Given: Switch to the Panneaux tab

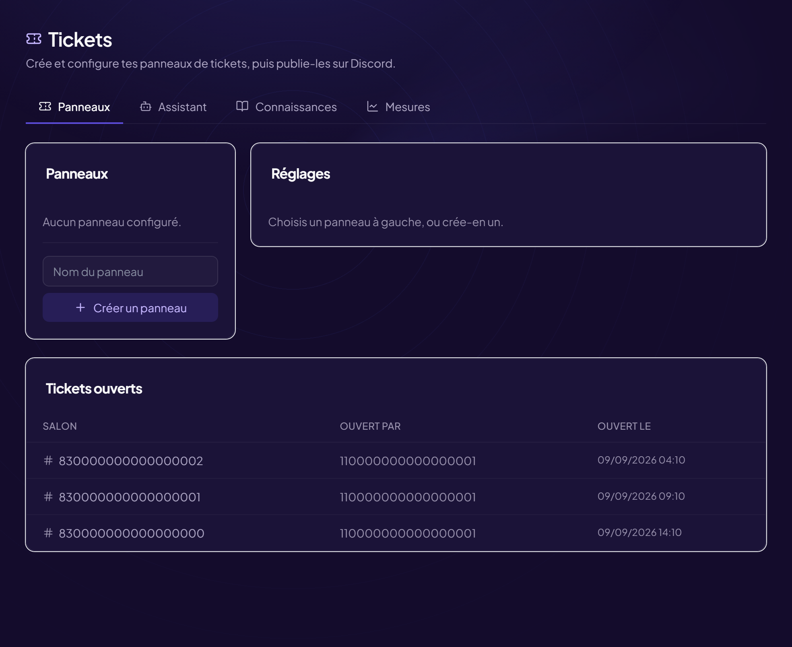Looking at the screenshot, I should (74, 107).
